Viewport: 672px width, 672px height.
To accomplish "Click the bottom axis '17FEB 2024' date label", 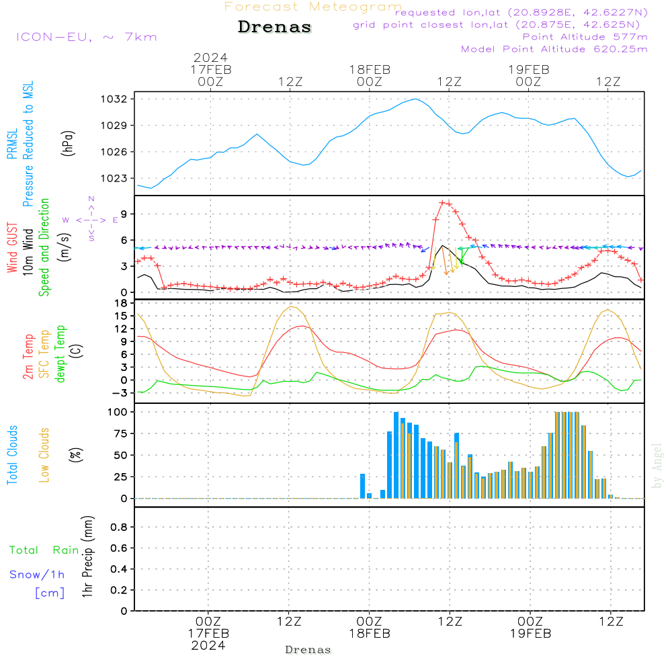I will (x=208, y=640).
